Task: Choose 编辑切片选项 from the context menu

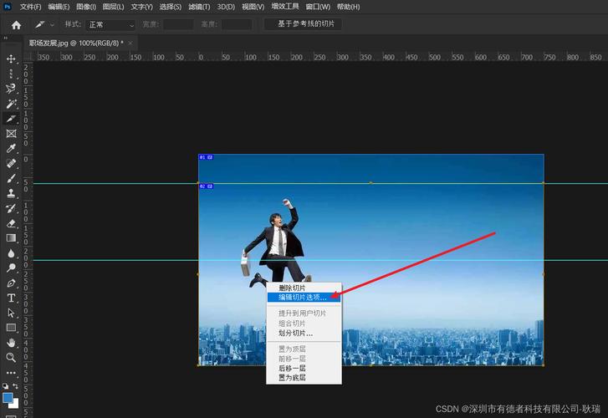Action: (303, 297)
